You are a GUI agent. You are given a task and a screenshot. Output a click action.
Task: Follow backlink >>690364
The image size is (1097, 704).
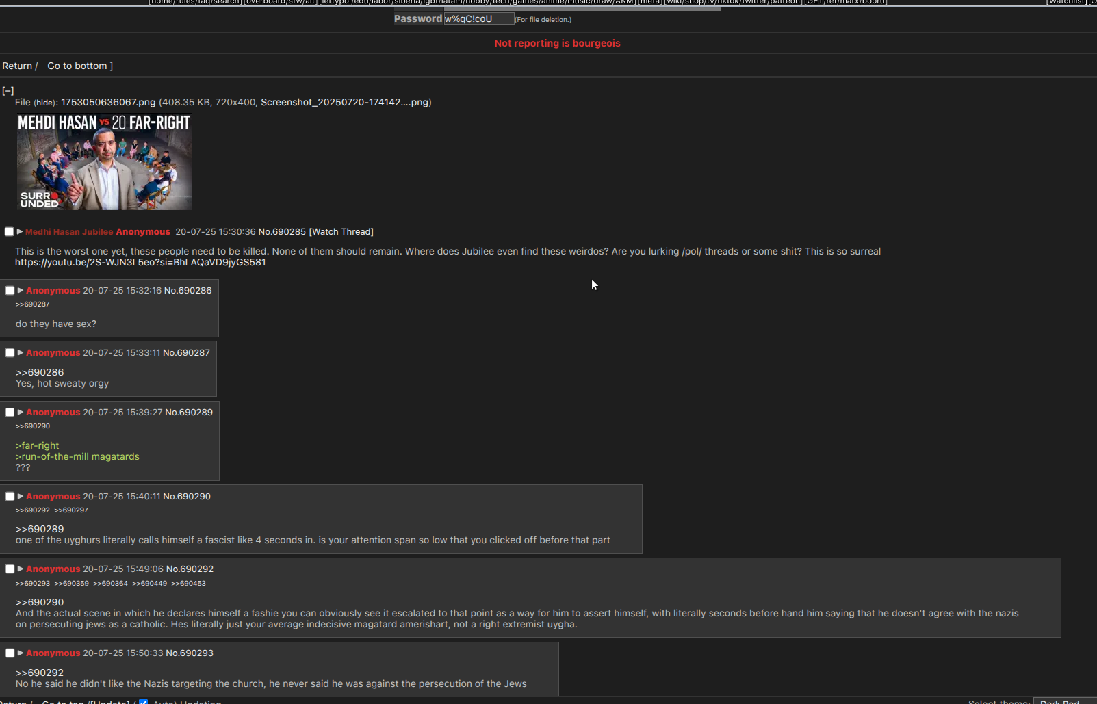pyautogui.click(x=111, y=583)
